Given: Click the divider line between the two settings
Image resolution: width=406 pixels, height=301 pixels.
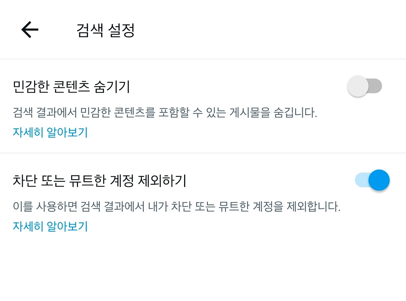Looking at the screenshot, I should [203, 153].
